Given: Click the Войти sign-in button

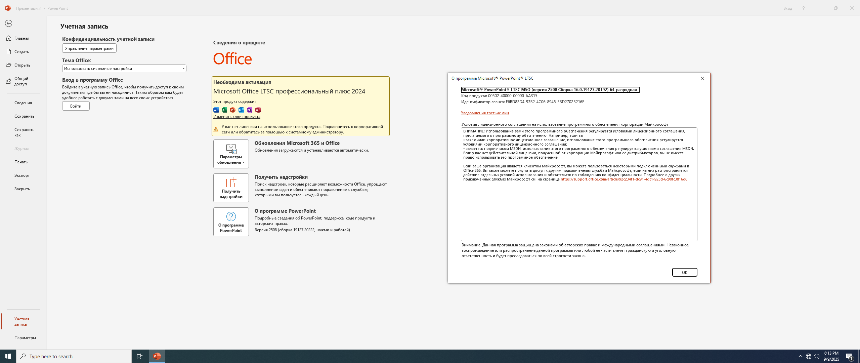Looking at the screenshot, I should click(76, 106).
